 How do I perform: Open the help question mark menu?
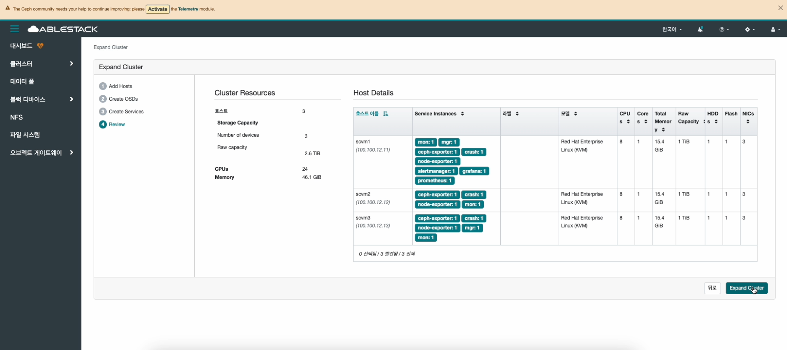coord(724,29)
